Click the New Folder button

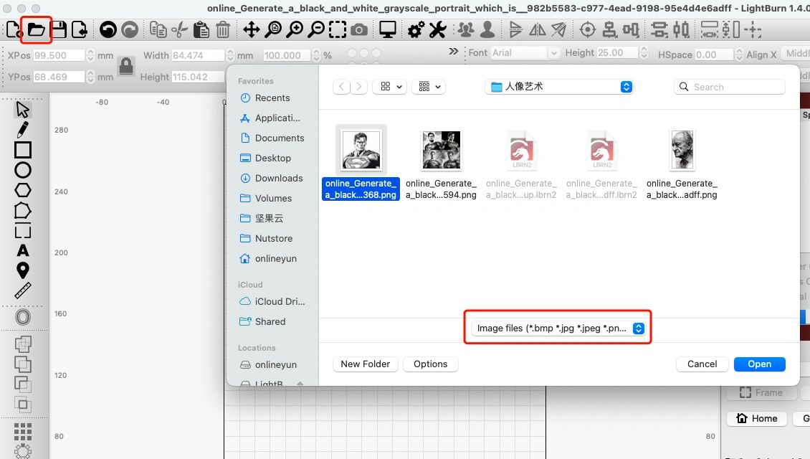[365, 364]
